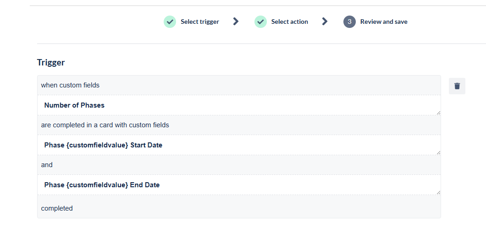Go to the Select trigger step

(x=200, y=22)
